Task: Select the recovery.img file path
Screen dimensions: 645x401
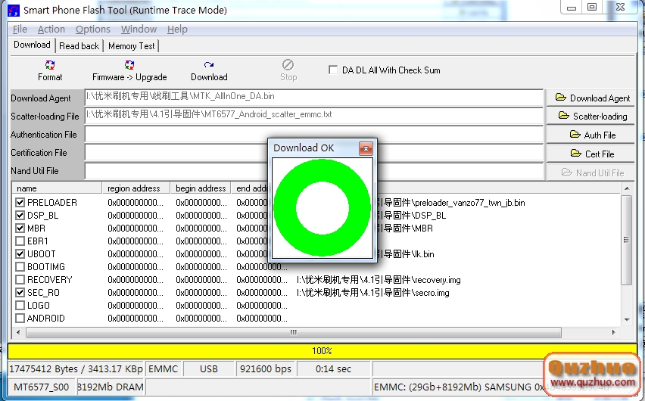Action: tap(379, 280)
